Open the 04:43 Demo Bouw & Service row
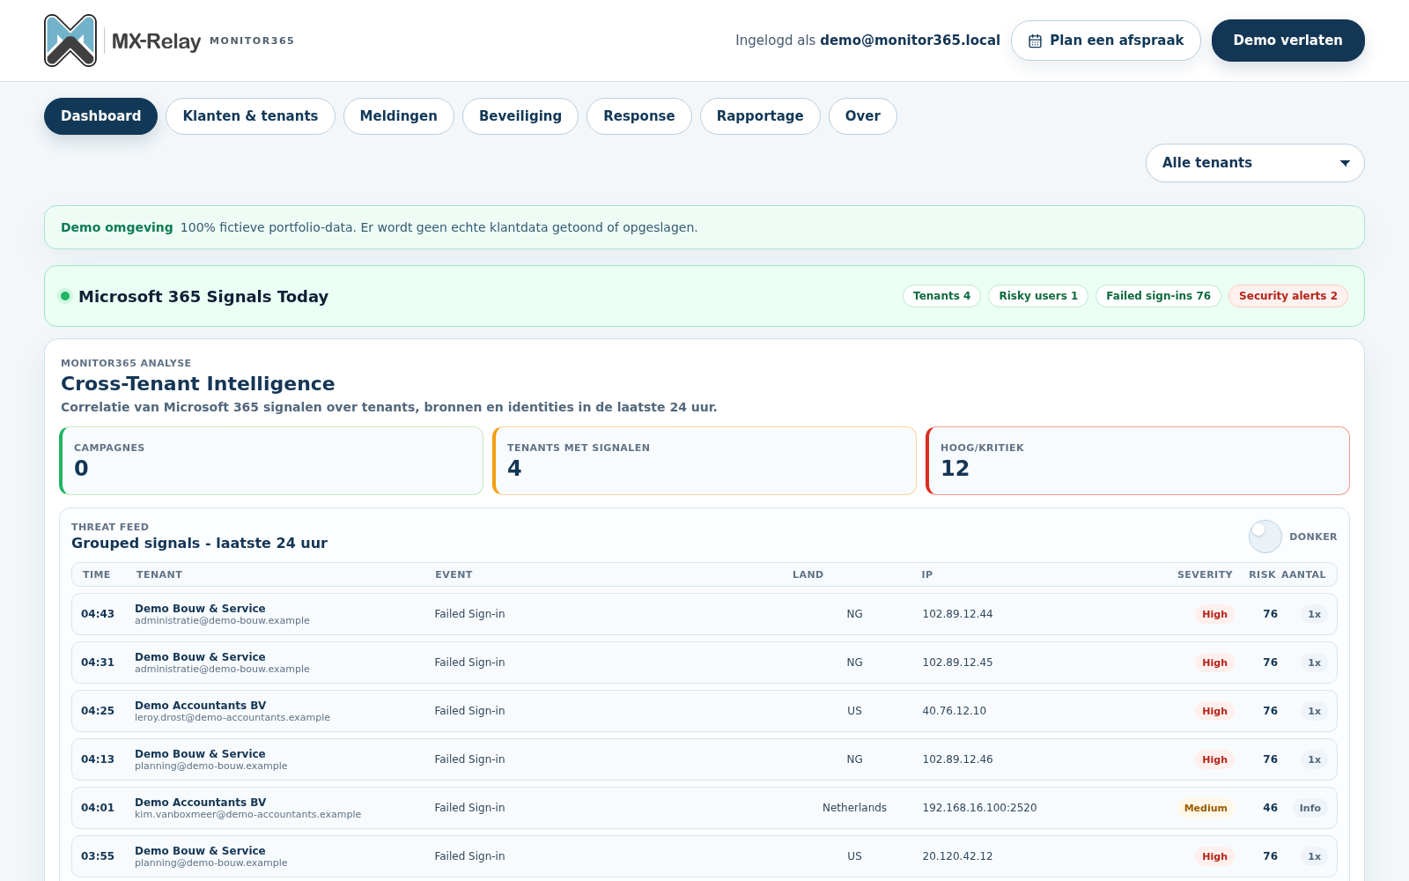The width and height of the screenshot is (1409, 881). [x=704, y=614]
